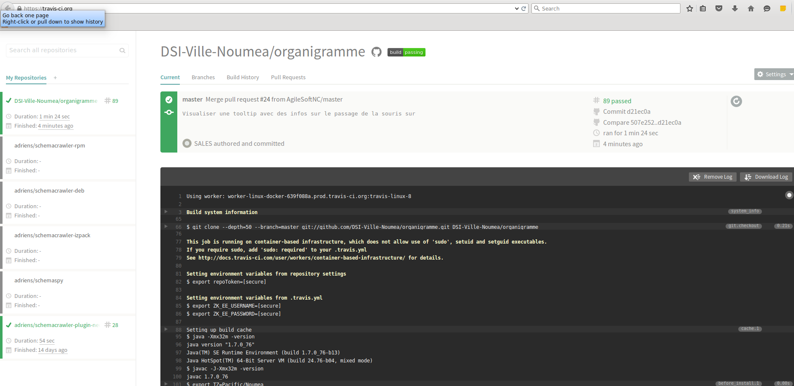Image resolution: width=794 pixels, height=386 pixels.
Task: Open Commit d21ec0a link
Action: click(627, 112)
